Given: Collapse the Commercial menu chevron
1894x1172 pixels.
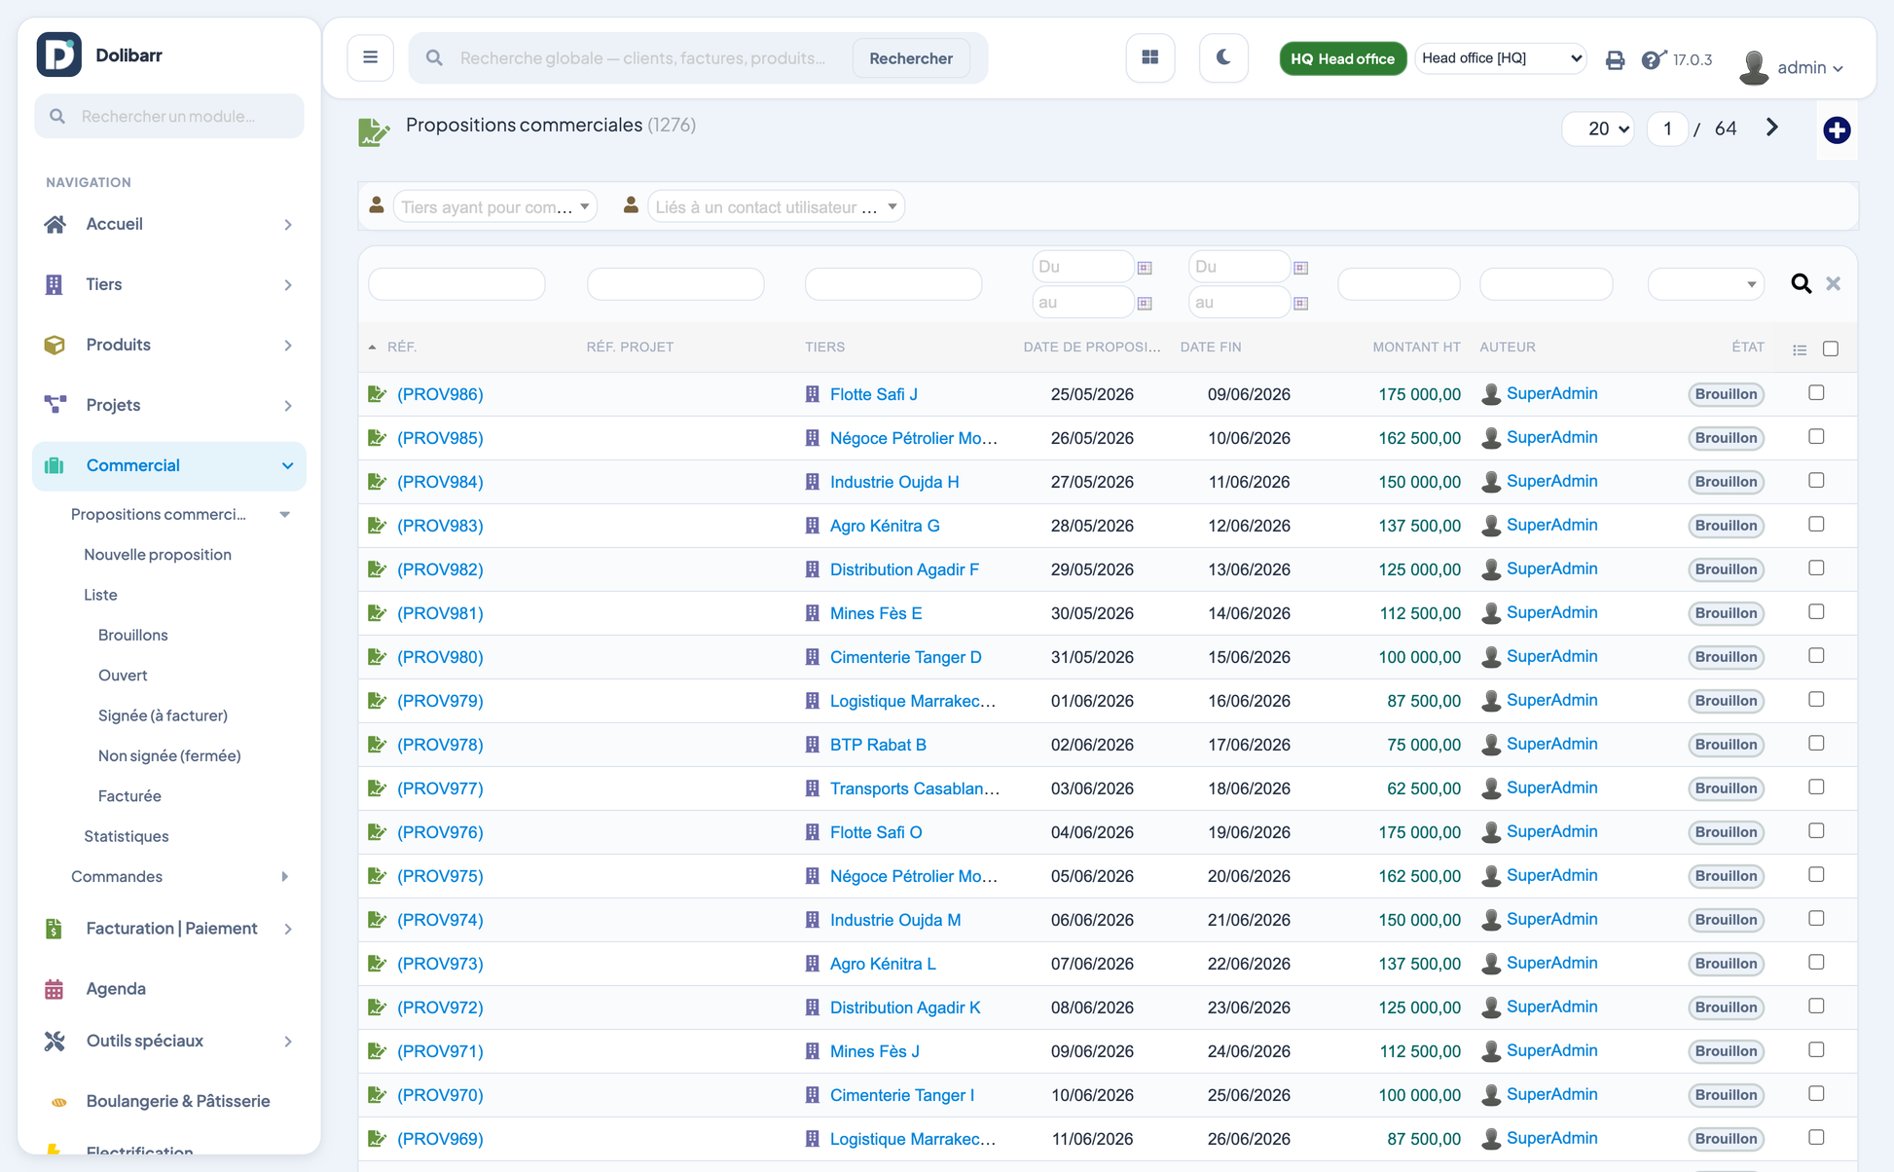Looking at the screenshot, I should 287,466.
